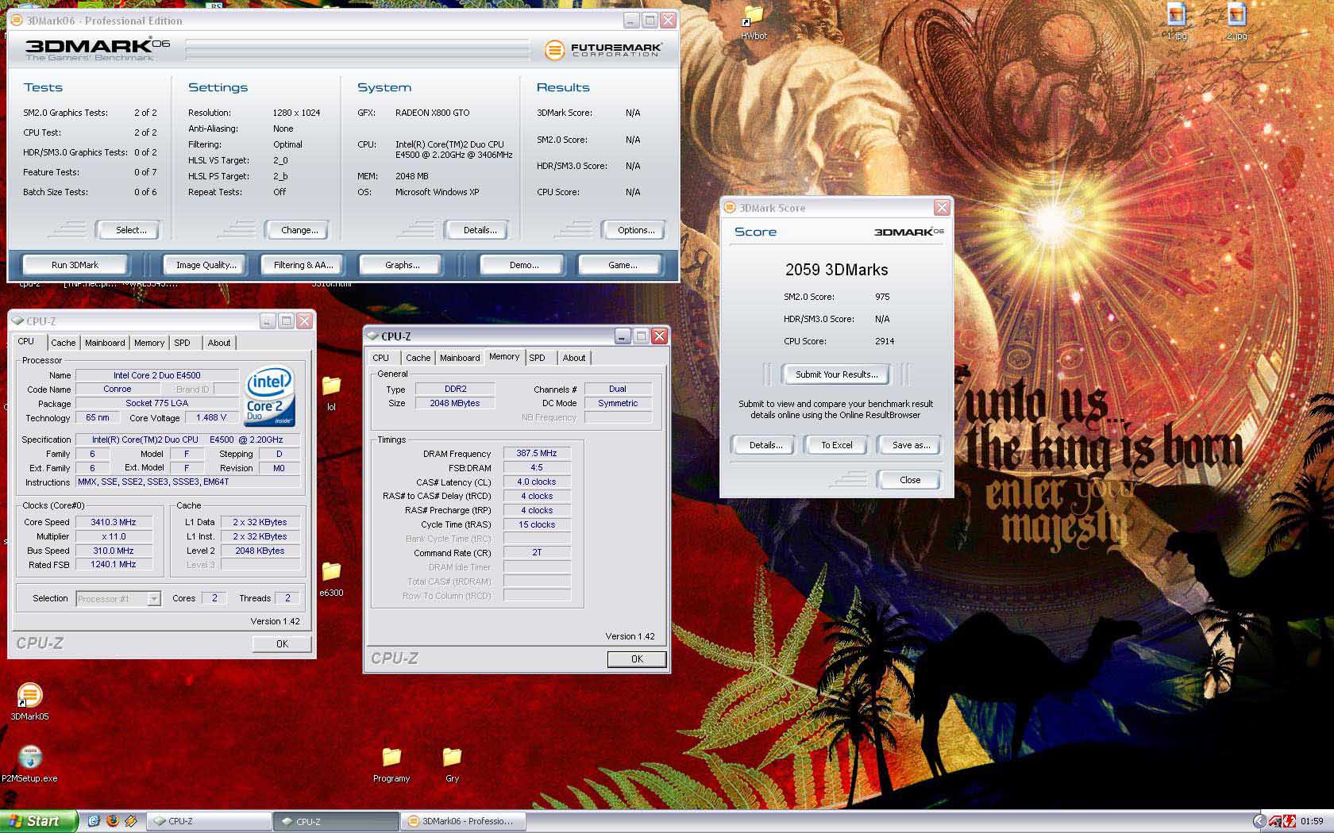Switch to second CPU-Z taskbar item

pos(337,821)
